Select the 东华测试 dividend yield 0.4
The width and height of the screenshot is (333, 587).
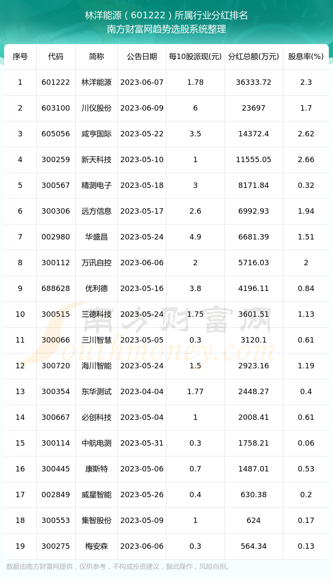(x=306, y=392)
